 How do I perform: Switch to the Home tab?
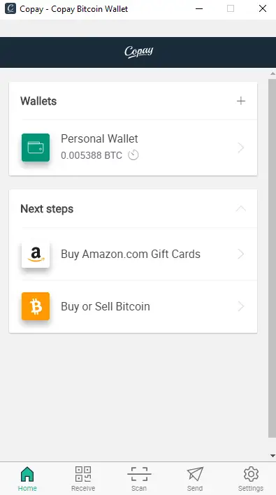(27, 479)
